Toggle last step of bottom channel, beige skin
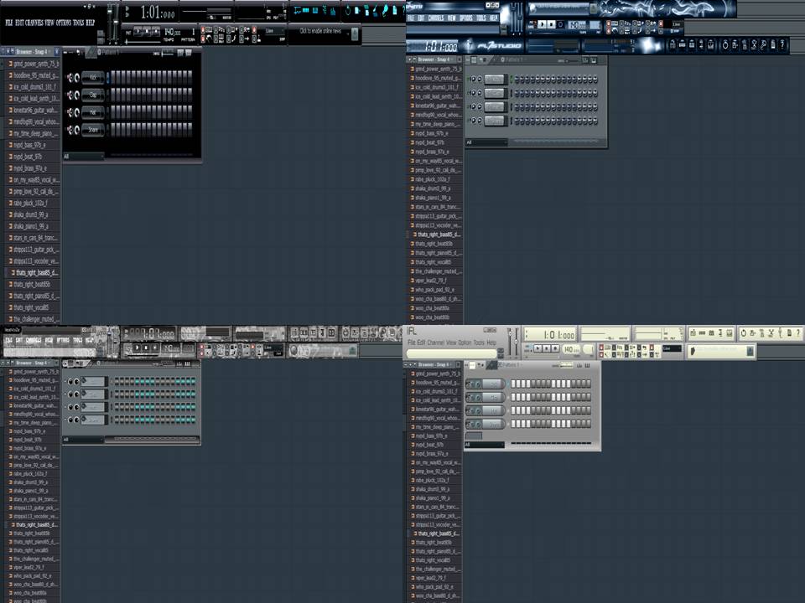 click(x=588, y=424)
